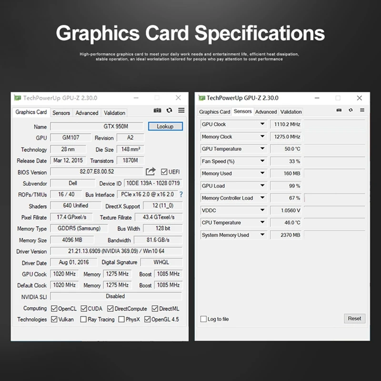Switch to Advanced tab in right window
381x381 pixels.
266,112
